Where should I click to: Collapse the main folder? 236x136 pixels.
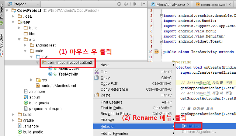25,51
